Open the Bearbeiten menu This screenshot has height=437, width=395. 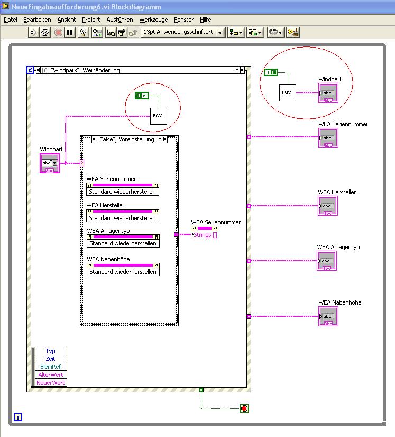(37, 20)
